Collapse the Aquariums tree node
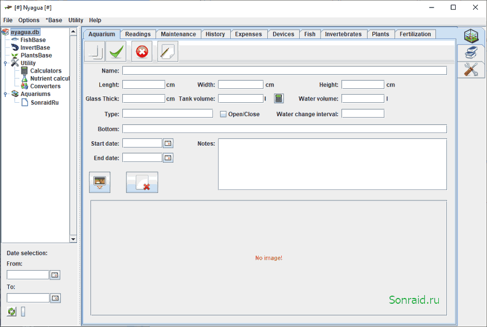487x327 pixels. tap(5, 94)
